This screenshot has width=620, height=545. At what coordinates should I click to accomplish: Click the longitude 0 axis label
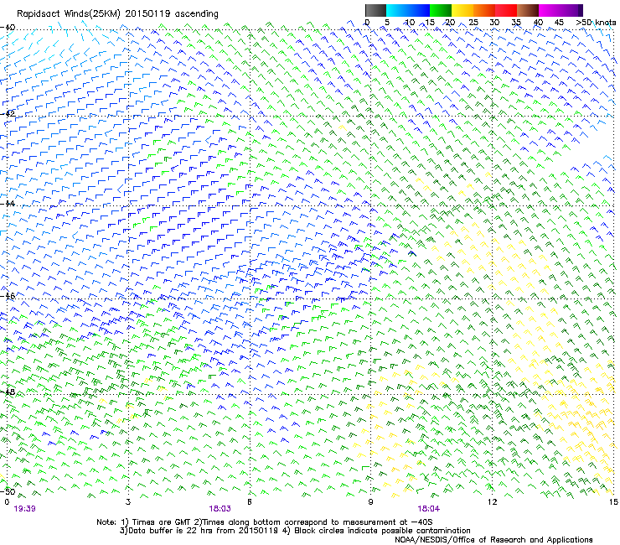click(7, 502)
